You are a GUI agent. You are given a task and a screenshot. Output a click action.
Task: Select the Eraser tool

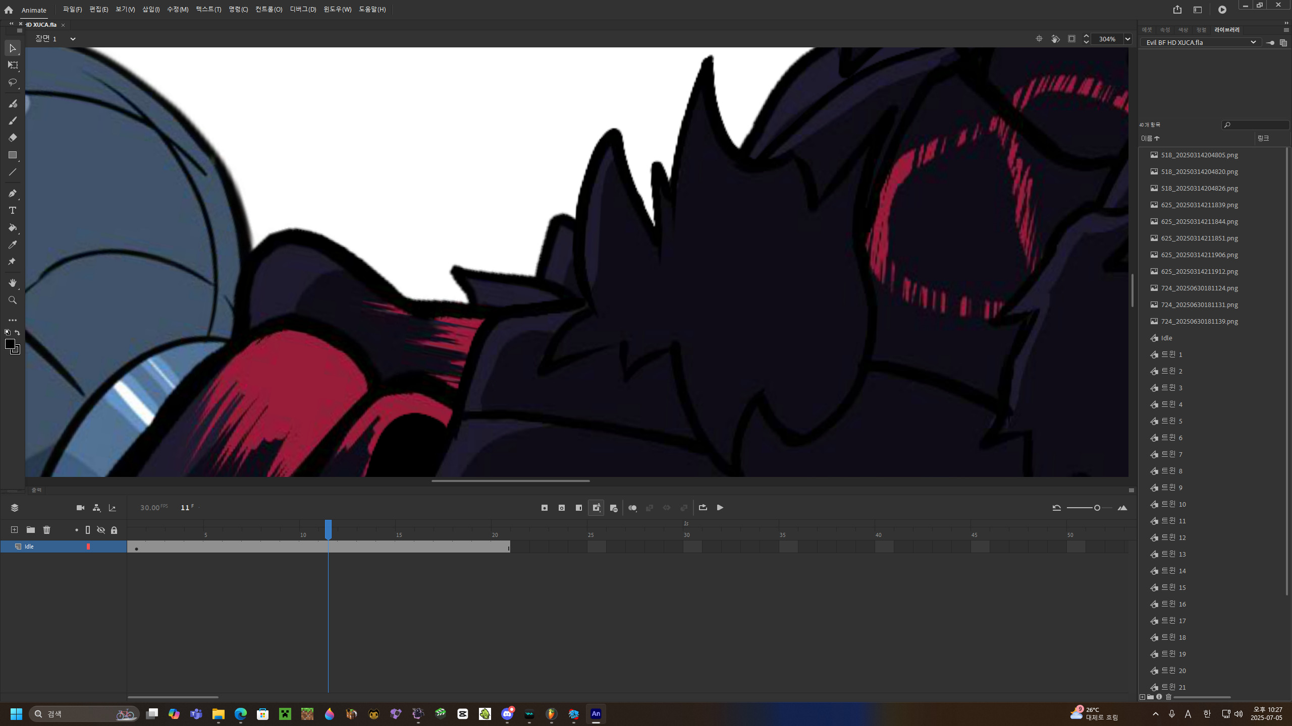13,138
